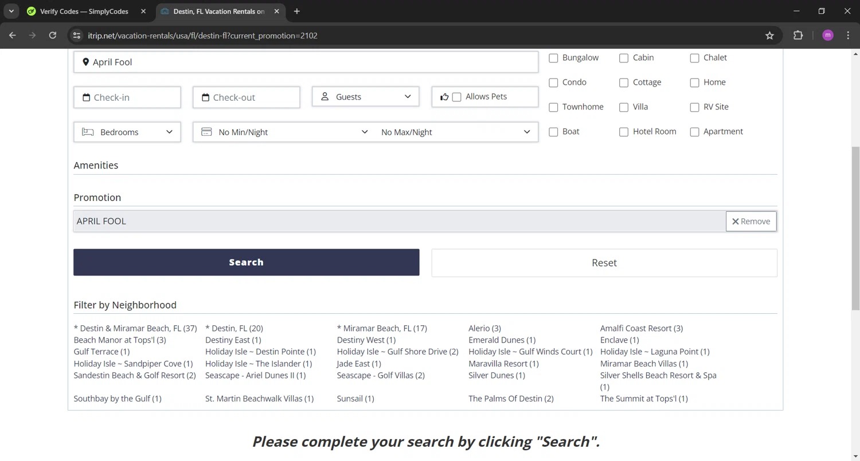Open the Chrome profile avatar
The height and width of the screenshot is (461, 860).
point(828,36)
